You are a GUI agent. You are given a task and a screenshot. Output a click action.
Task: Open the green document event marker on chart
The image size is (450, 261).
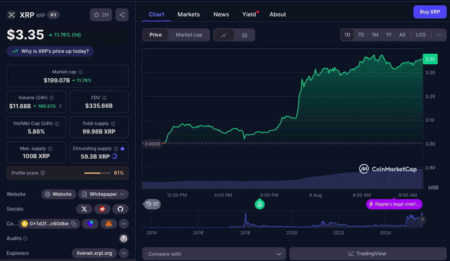point(260,204)
